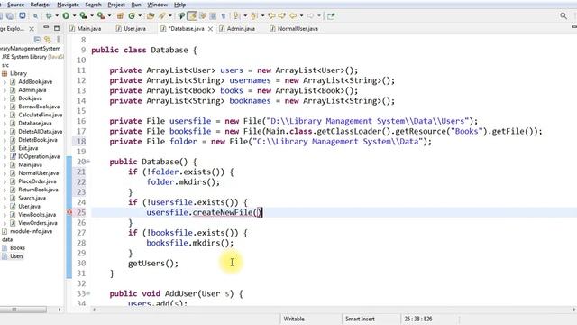Close the Database.java editor tab
577x325 pixels.
210,29
